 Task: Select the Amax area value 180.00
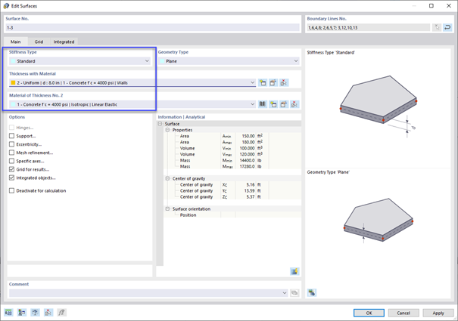[x=248, y=142]
